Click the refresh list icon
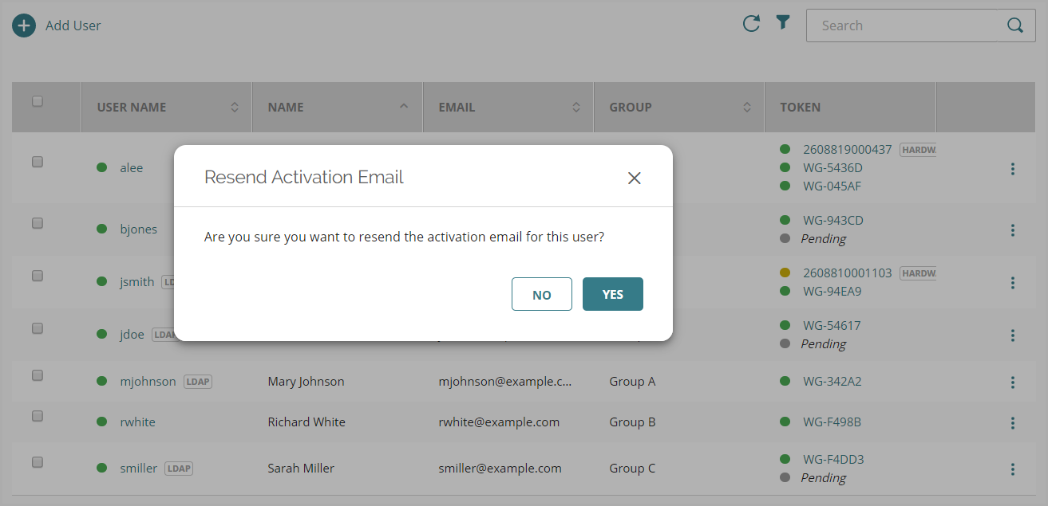This screenshot has width=1048, height=506. tap(751, 24)
